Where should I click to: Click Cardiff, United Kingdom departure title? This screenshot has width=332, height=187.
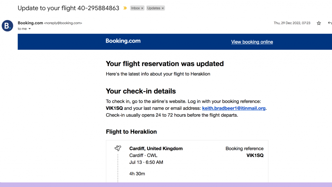(156, 148)
